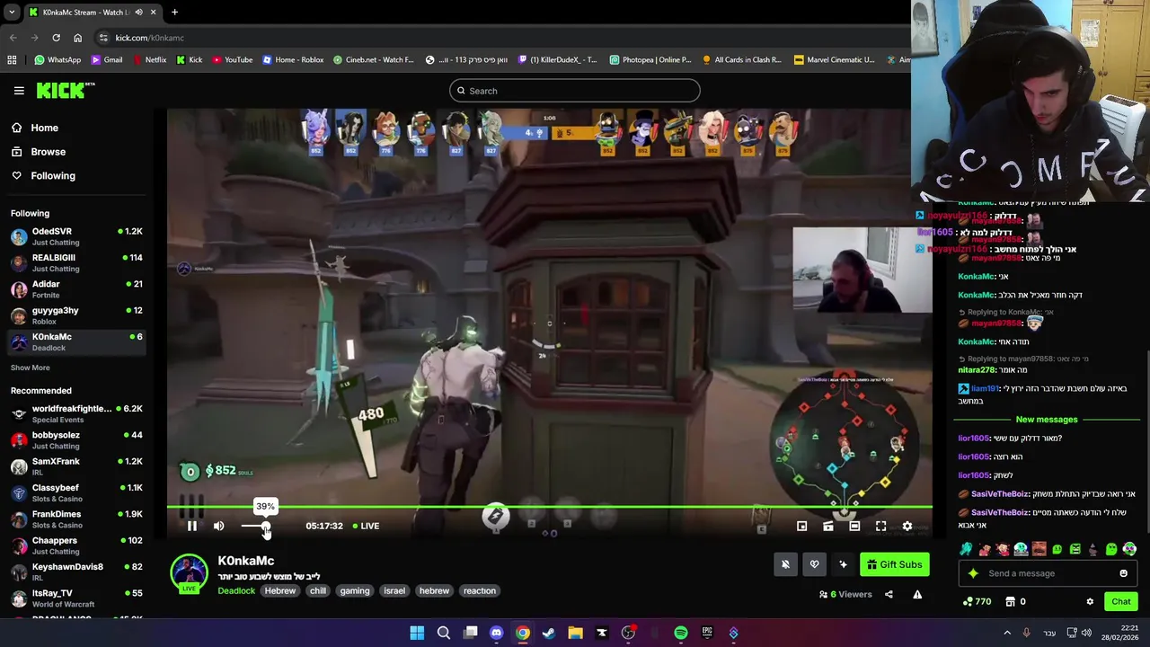Viewport: 1150px width, 647px height.
Task: Toggle theater mode in player
Action: point(854,527)
